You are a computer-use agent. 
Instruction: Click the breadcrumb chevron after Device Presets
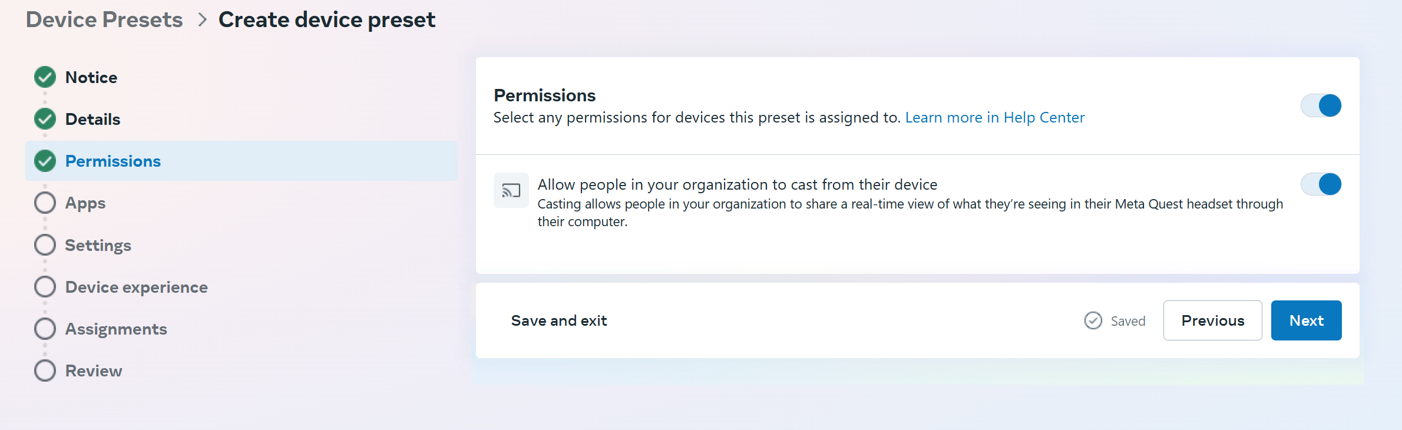(202, 20)
